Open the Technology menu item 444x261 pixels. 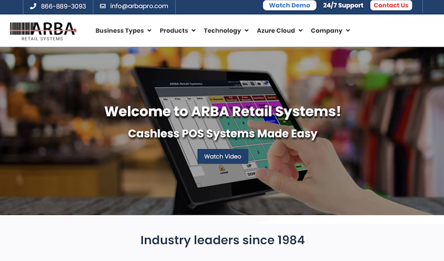coord(222,31)
